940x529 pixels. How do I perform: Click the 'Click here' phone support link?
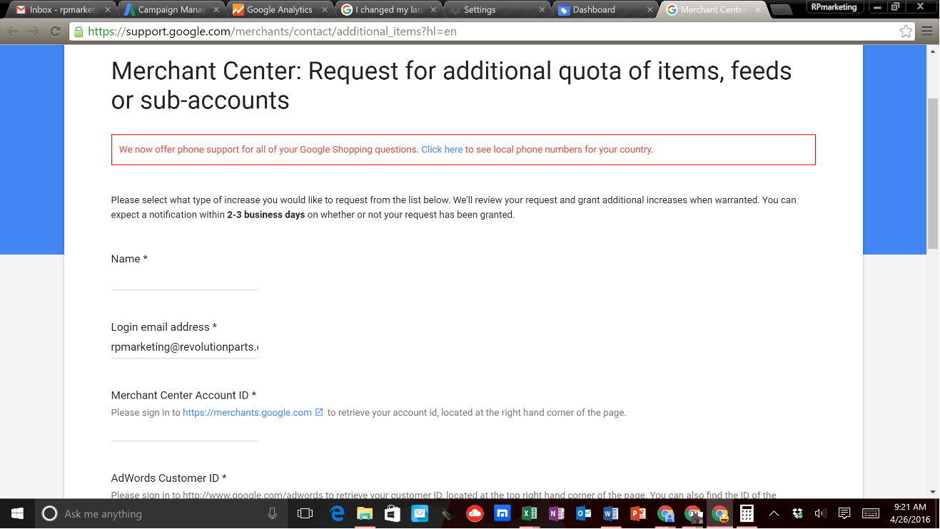pos(442,150)
